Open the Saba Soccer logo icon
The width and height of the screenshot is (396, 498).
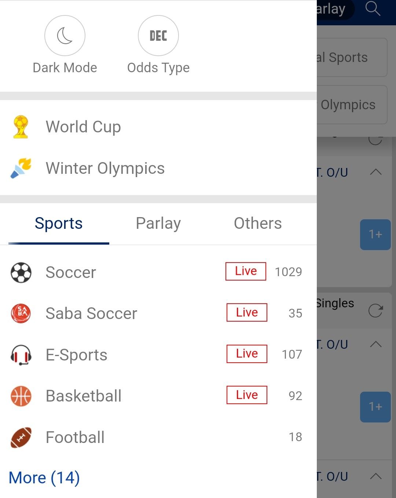[21, 314]
